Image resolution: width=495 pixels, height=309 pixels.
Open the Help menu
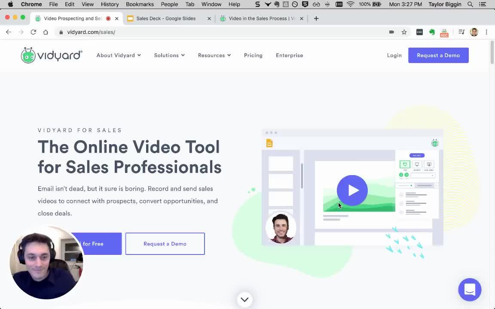coord(234,4)
